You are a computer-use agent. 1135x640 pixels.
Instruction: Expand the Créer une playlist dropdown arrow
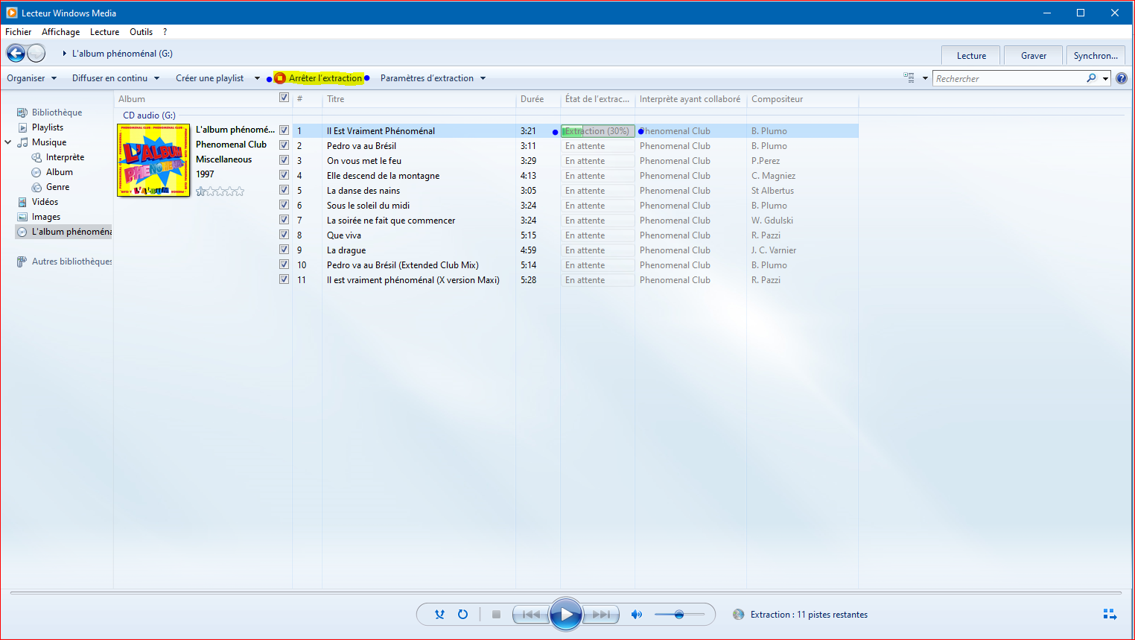tap(258, 78)
